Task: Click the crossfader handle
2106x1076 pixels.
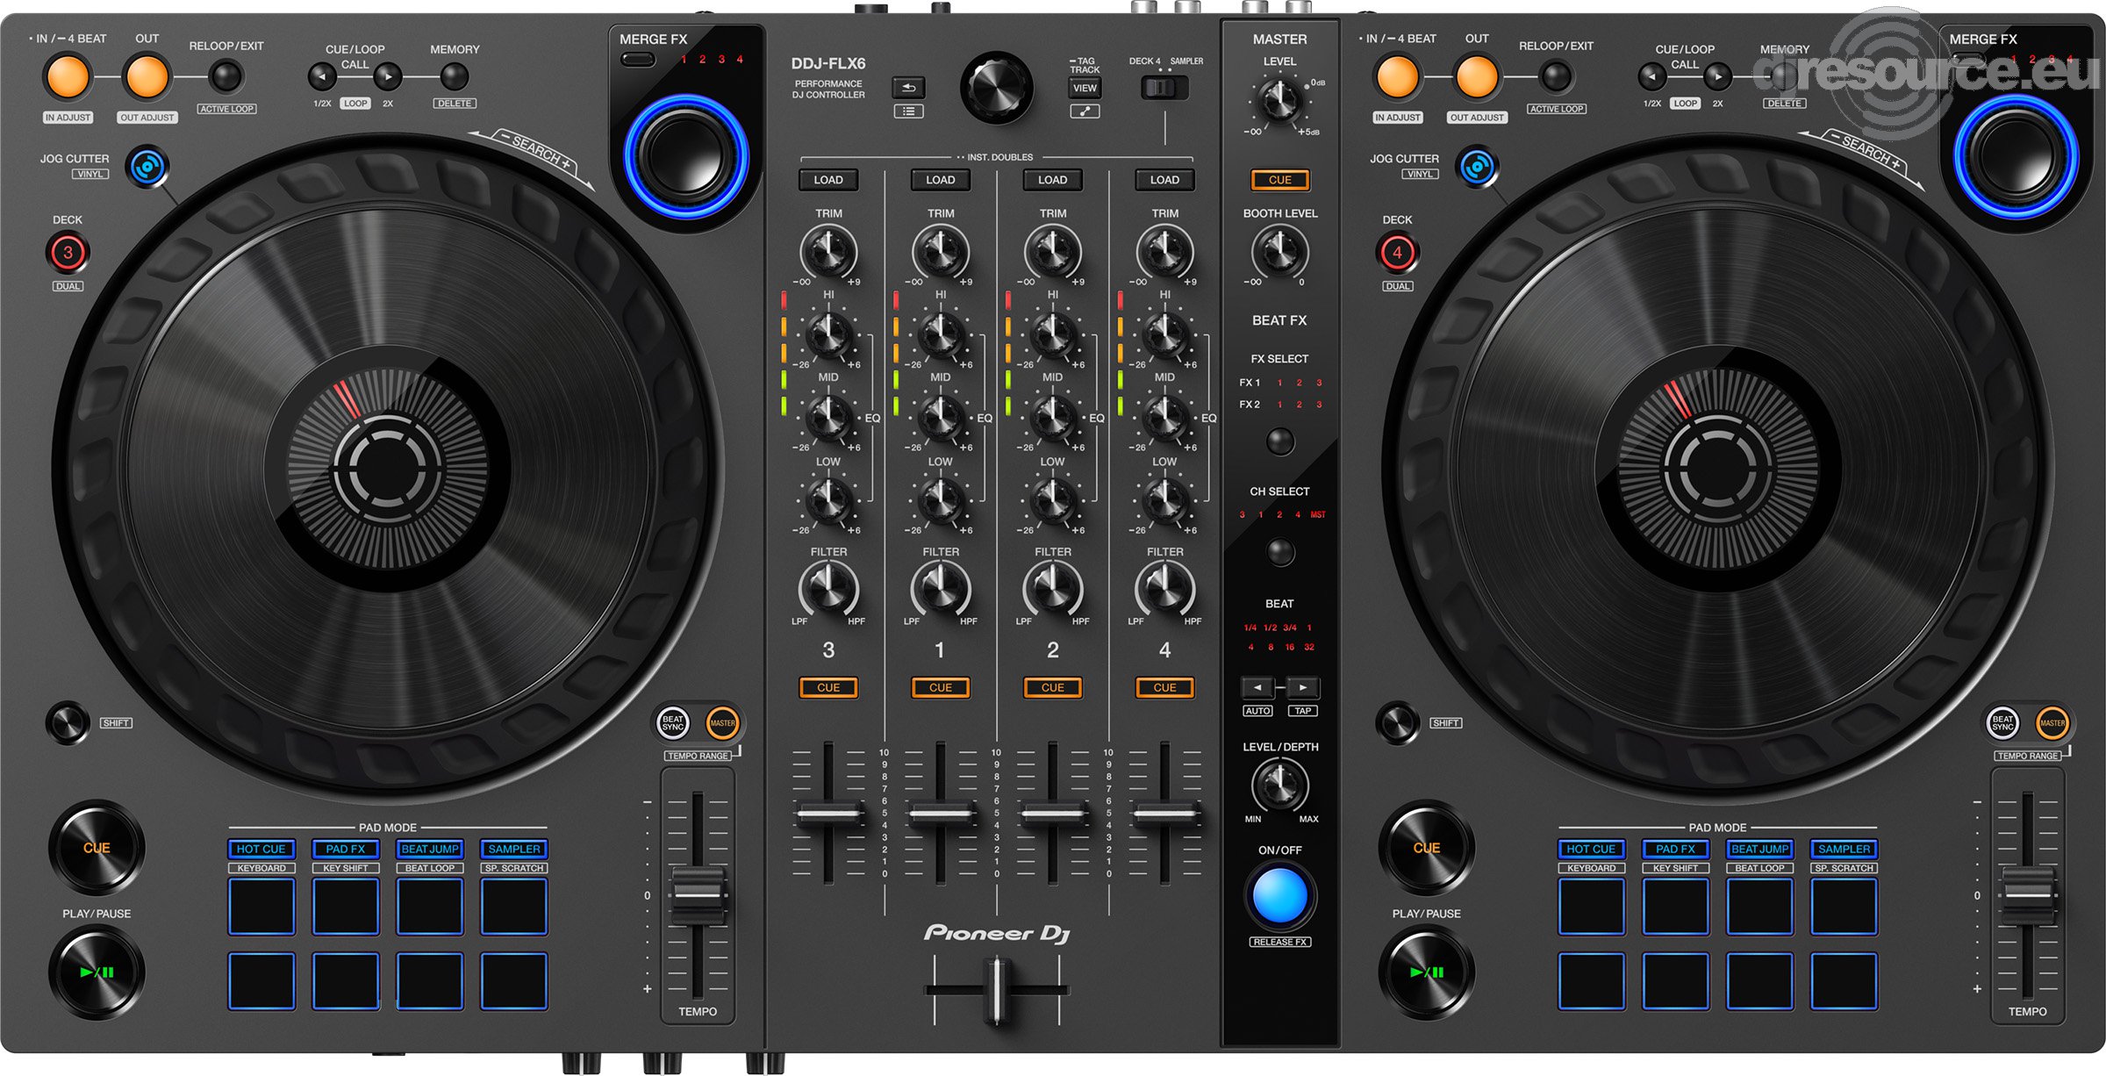Action: pos(996,991)
